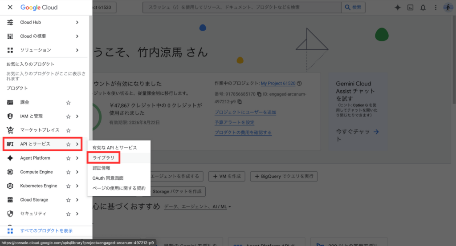The image size is (456, 246).
Task: Click the page vertical scrollbar thumb
Action: tap(454, 60)
